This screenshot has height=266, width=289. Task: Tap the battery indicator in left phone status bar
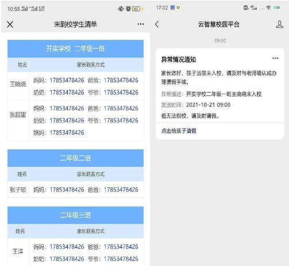click(136, 9)
